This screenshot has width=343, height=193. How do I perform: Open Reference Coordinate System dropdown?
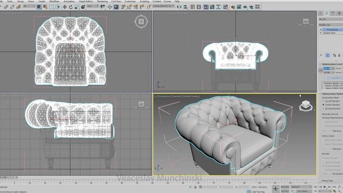tap(93, 6)
